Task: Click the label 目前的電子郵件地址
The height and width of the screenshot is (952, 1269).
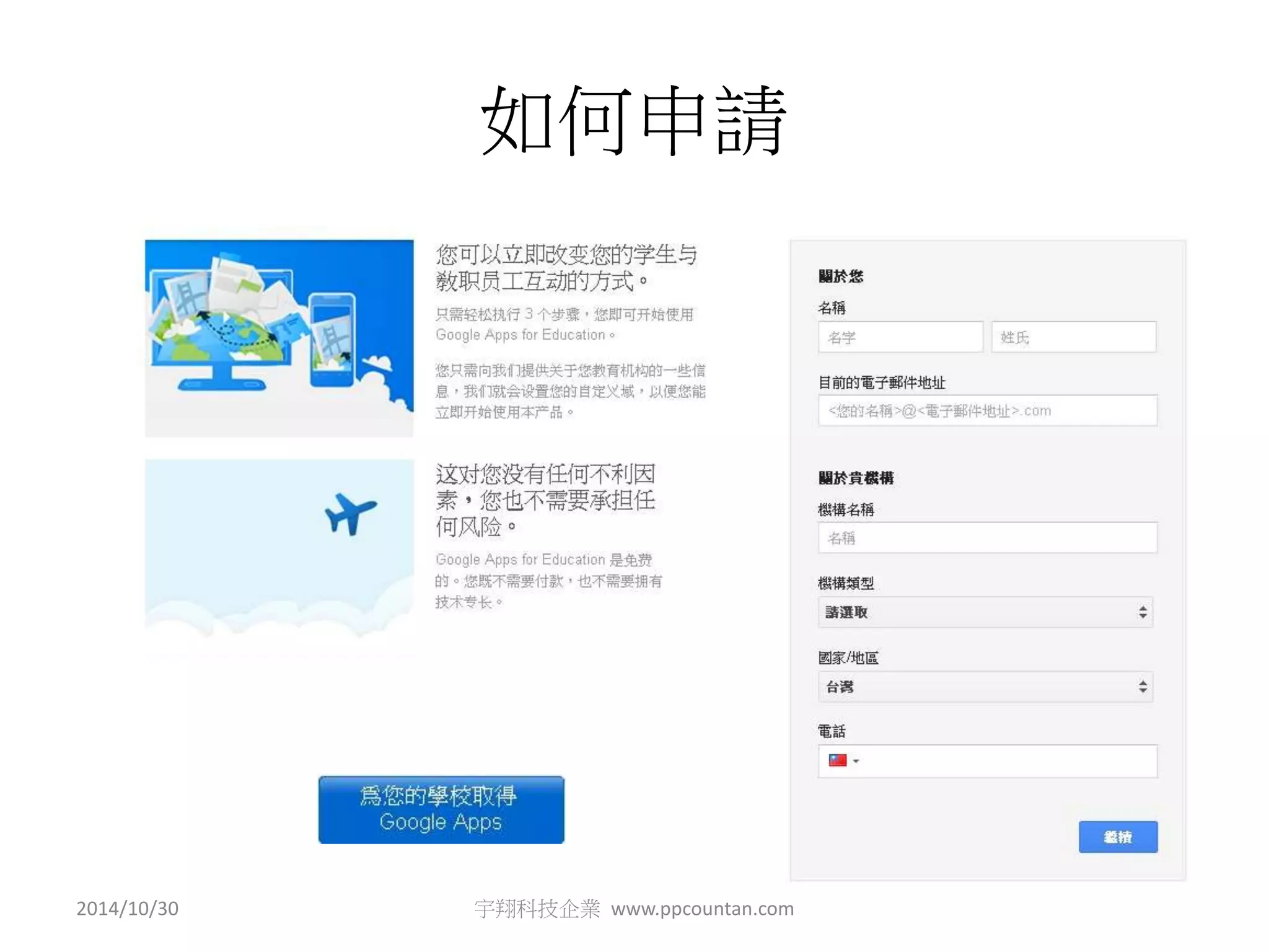Action: [882, 382]
